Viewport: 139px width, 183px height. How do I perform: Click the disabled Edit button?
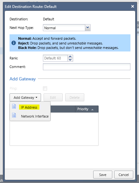click(x=53, y=97)
